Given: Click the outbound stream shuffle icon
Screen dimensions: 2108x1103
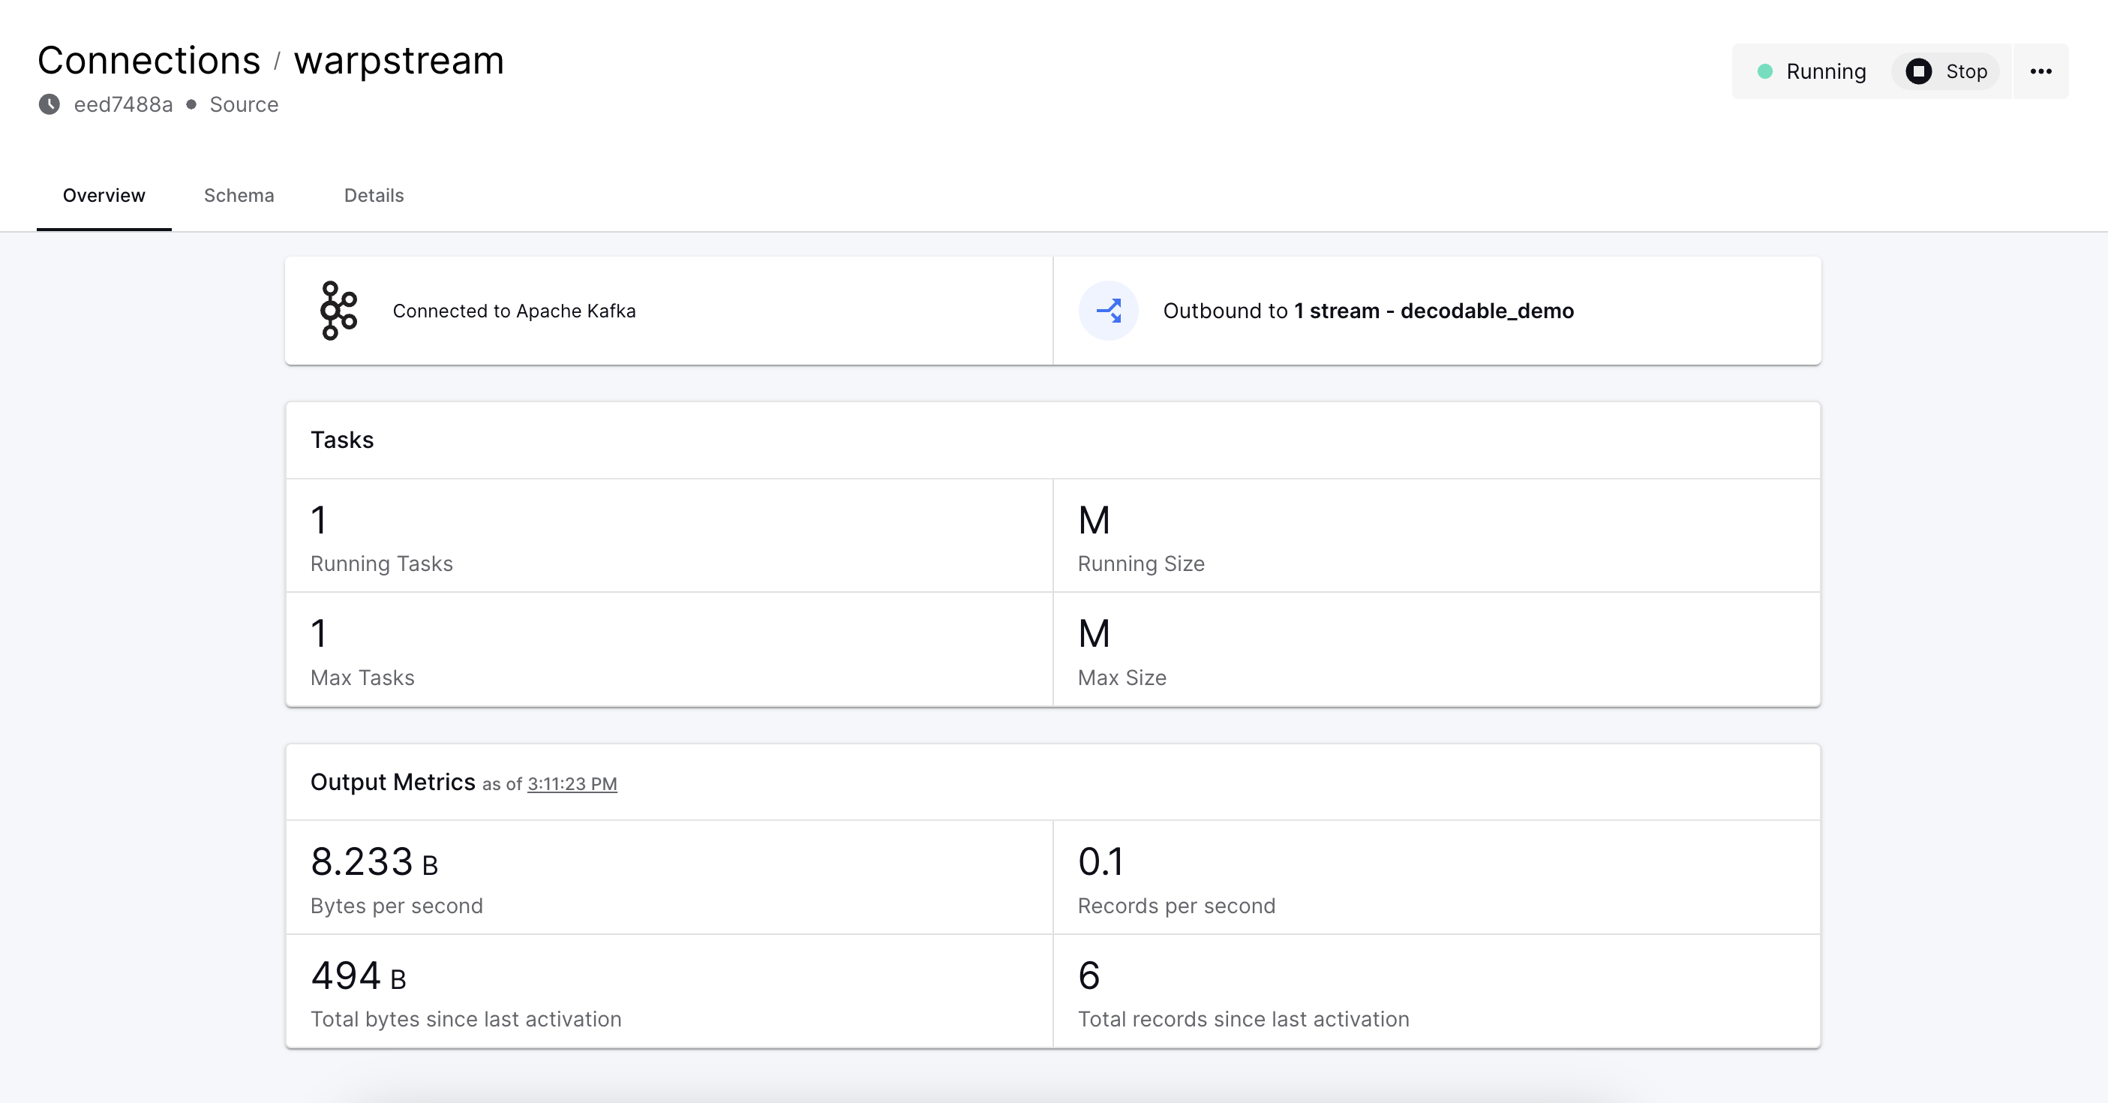Looking at the screenshot, I should pyautogui.click(x=1109, y=311).
